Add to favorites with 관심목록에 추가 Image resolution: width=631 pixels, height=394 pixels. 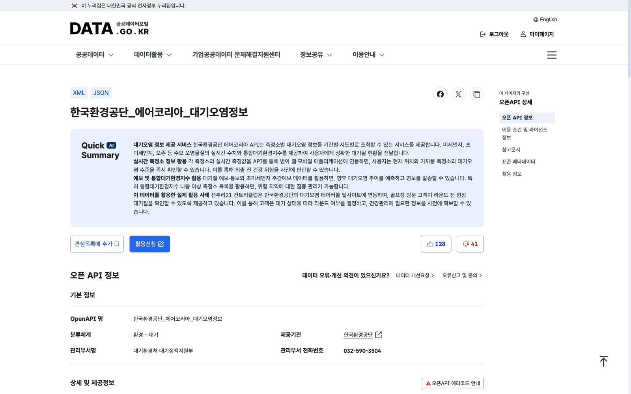point(97,244)
